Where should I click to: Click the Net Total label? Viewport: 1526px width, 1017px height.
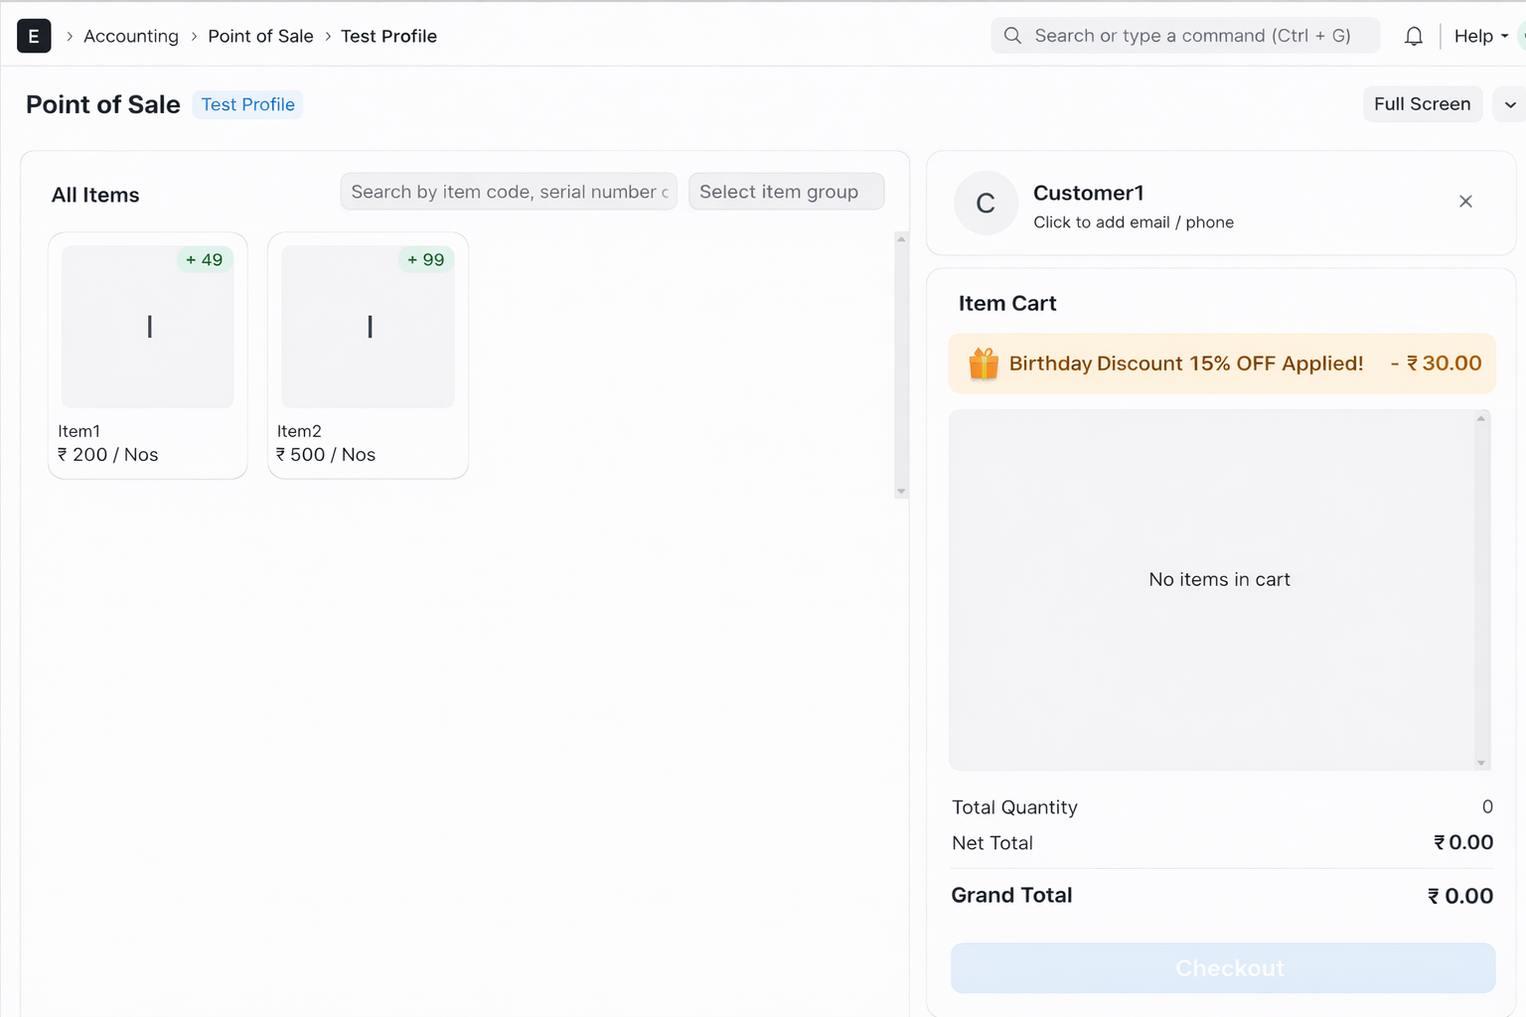tap(992, 843)
